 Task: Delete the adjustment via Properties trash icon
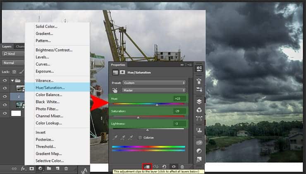pos(182,167)
